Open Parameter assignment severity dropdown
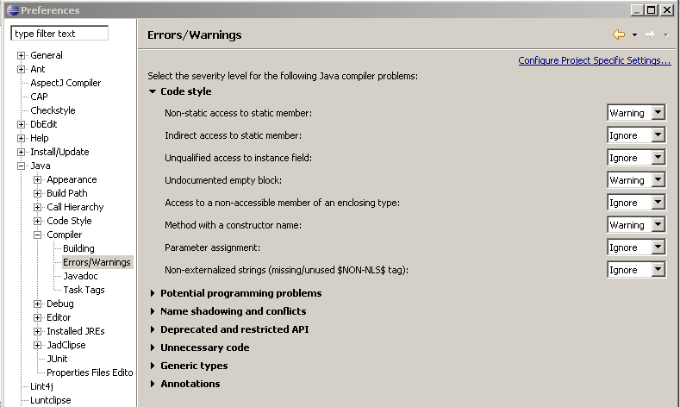This screenshot has width=680, height=407. point(658,247)
